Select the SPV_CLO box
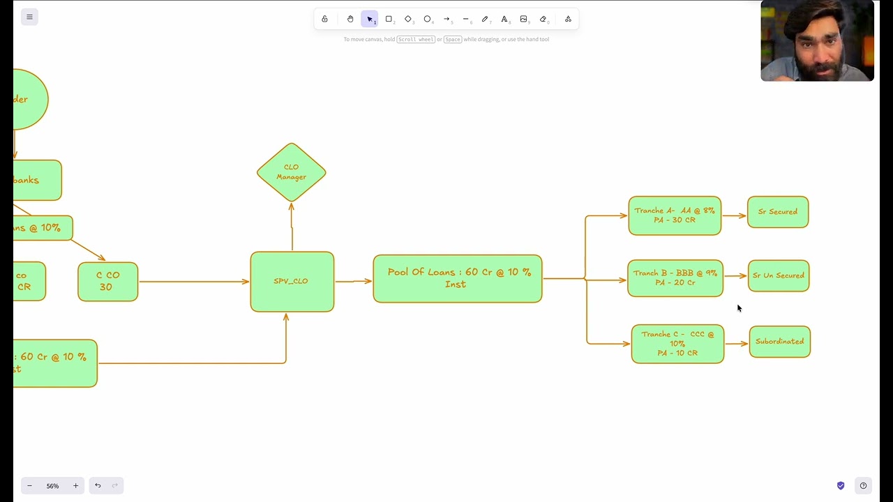Screen dimensions: 893x502 click(x=292, y=282)
